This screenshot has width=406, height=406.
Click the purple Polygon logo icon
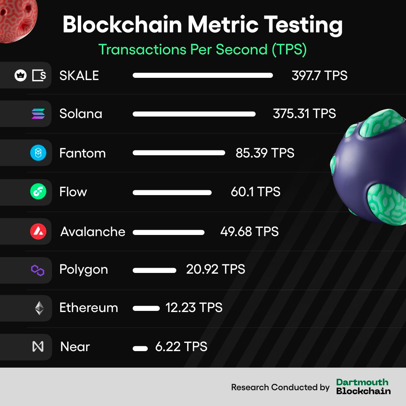click(x=38, y=270)
